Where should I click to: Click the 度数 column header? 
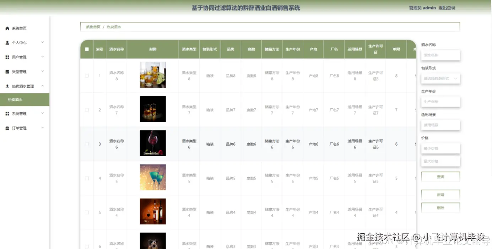[251, 49]
